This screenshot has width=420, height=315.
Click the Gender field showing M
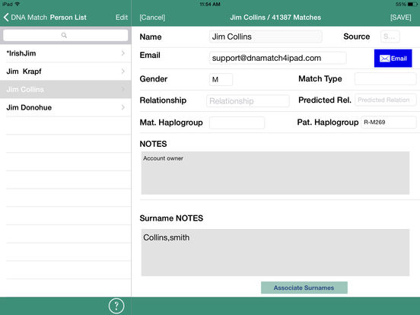pyautogui.click(x=221, y=79)
